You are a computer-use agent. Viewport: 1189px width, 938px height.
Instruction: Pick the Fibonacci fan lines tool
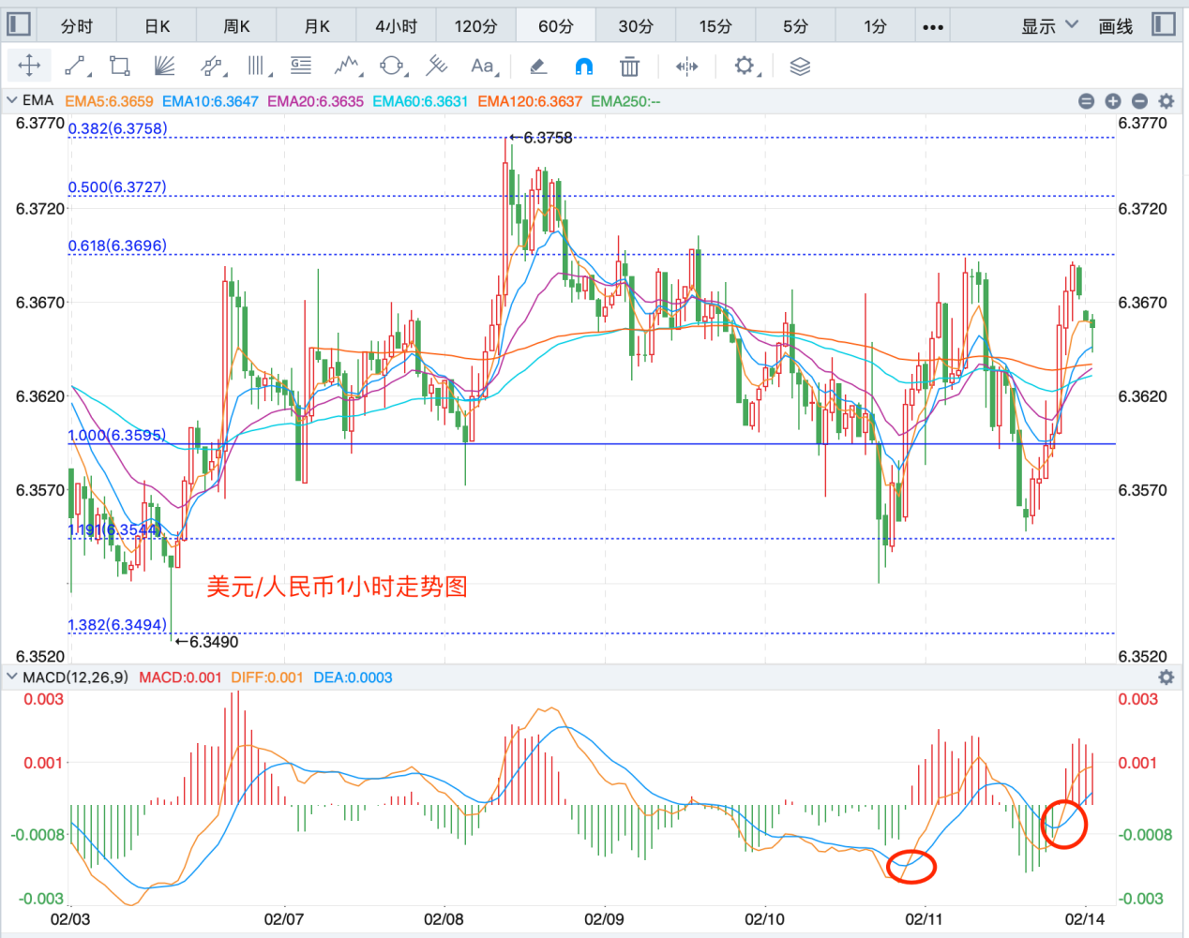tap(164, 66)
